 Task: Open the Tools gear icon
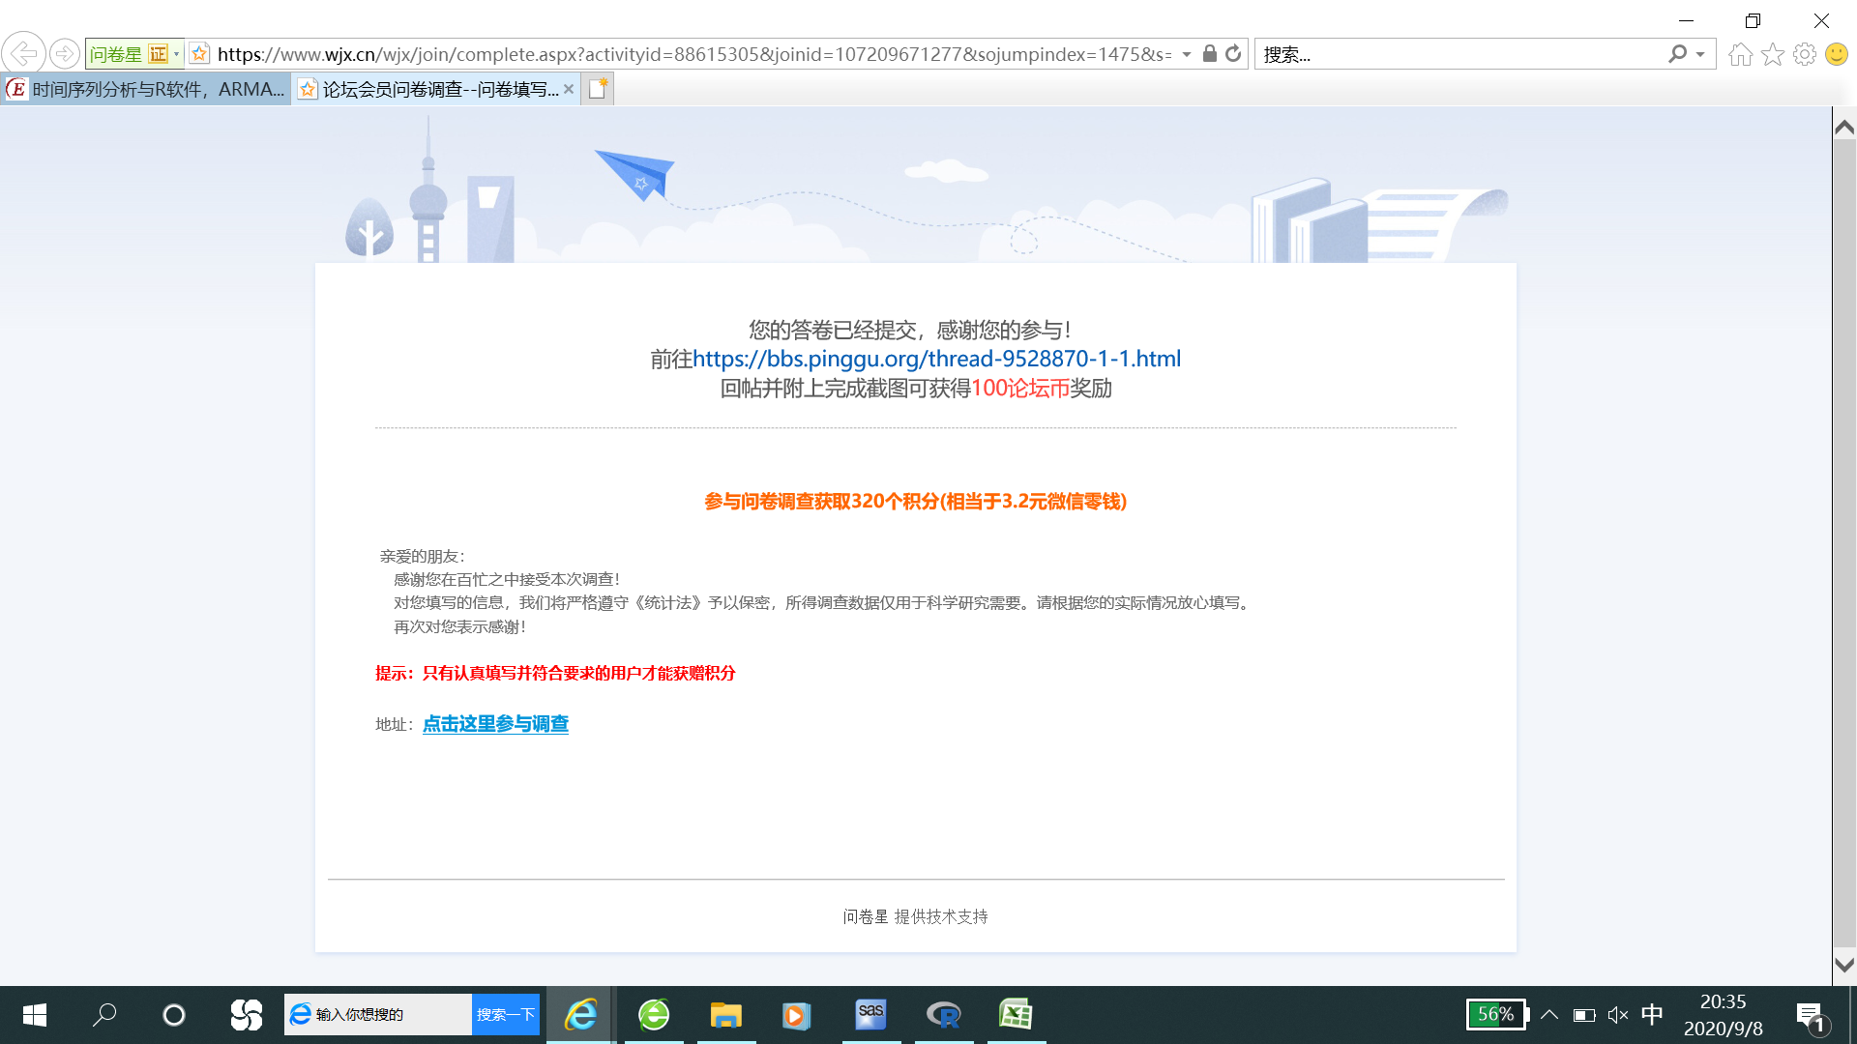(1804, 54)
